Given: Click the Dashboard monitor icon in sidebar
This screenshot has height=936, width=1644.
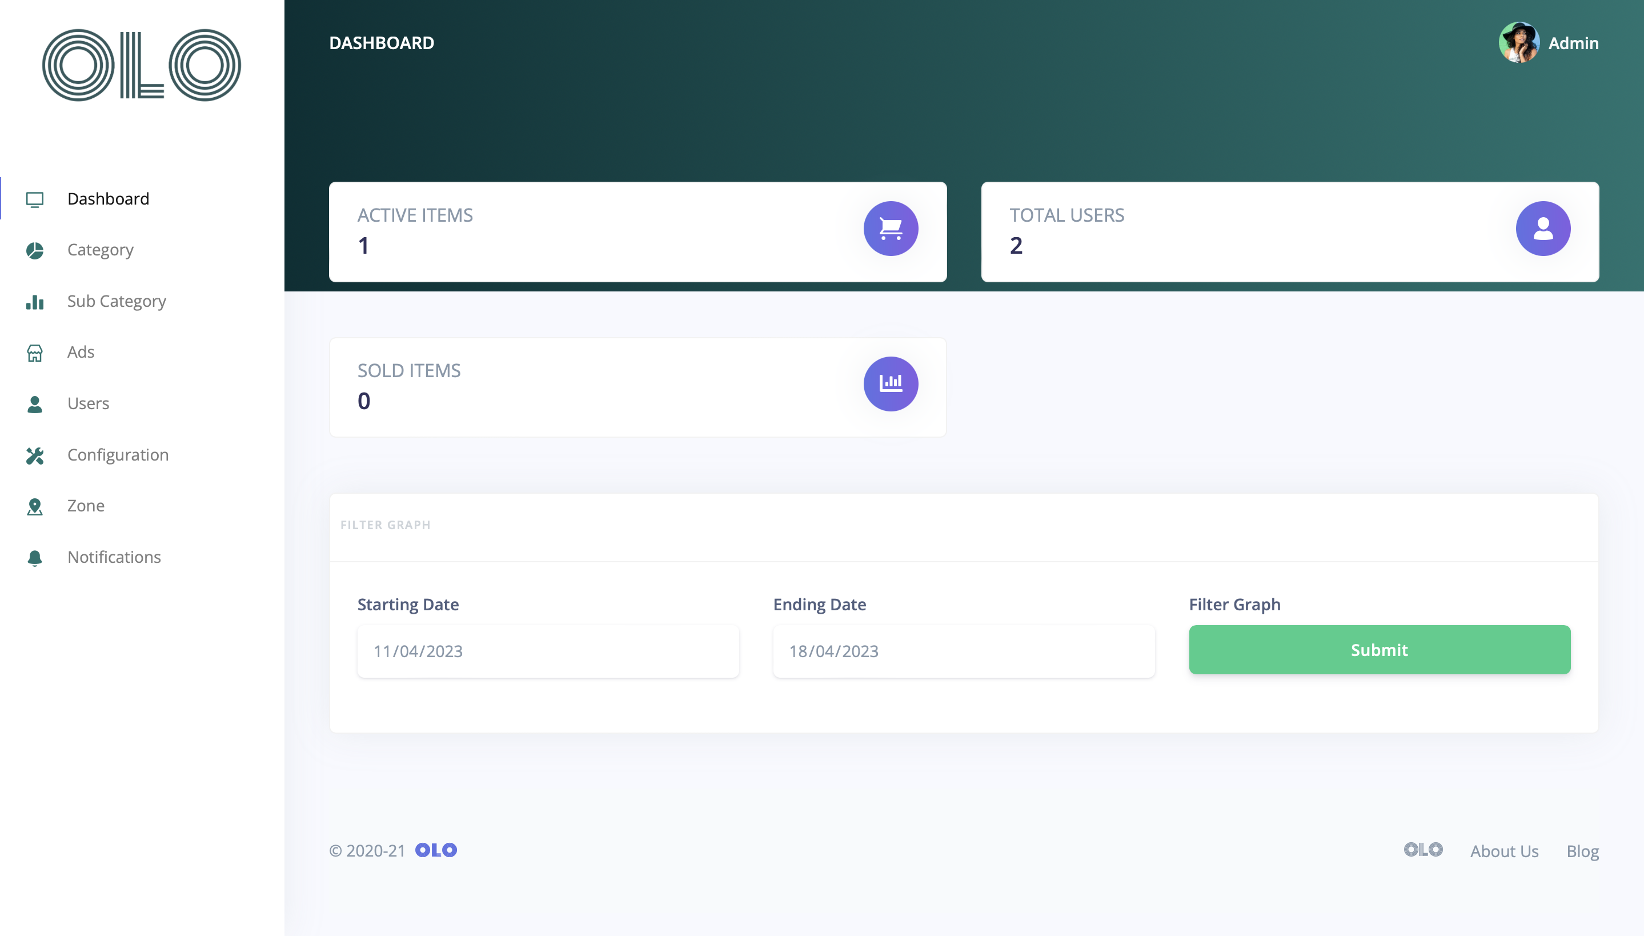Looking at the screenshot, I should tap(35, 199).
